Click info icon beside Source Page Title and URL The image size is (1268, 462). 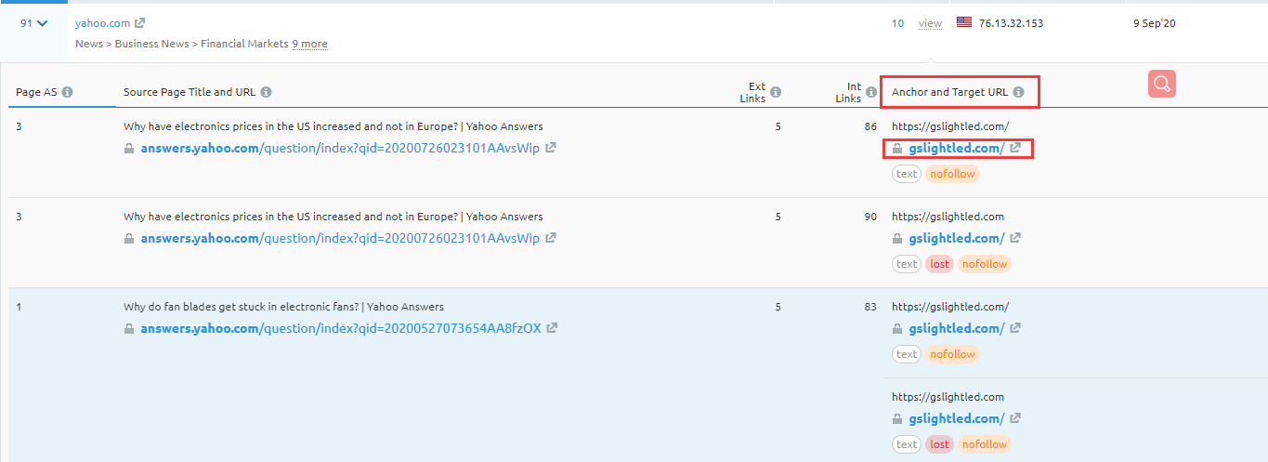267,92
